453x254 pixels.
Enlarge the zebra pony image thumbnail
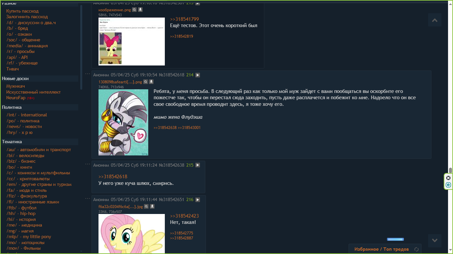(x=123, y=122)
